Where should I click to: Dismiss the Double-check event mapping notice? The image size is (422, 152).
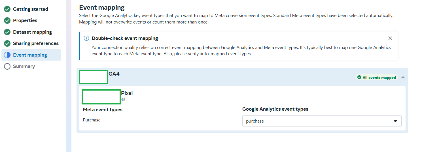point(390,38)
